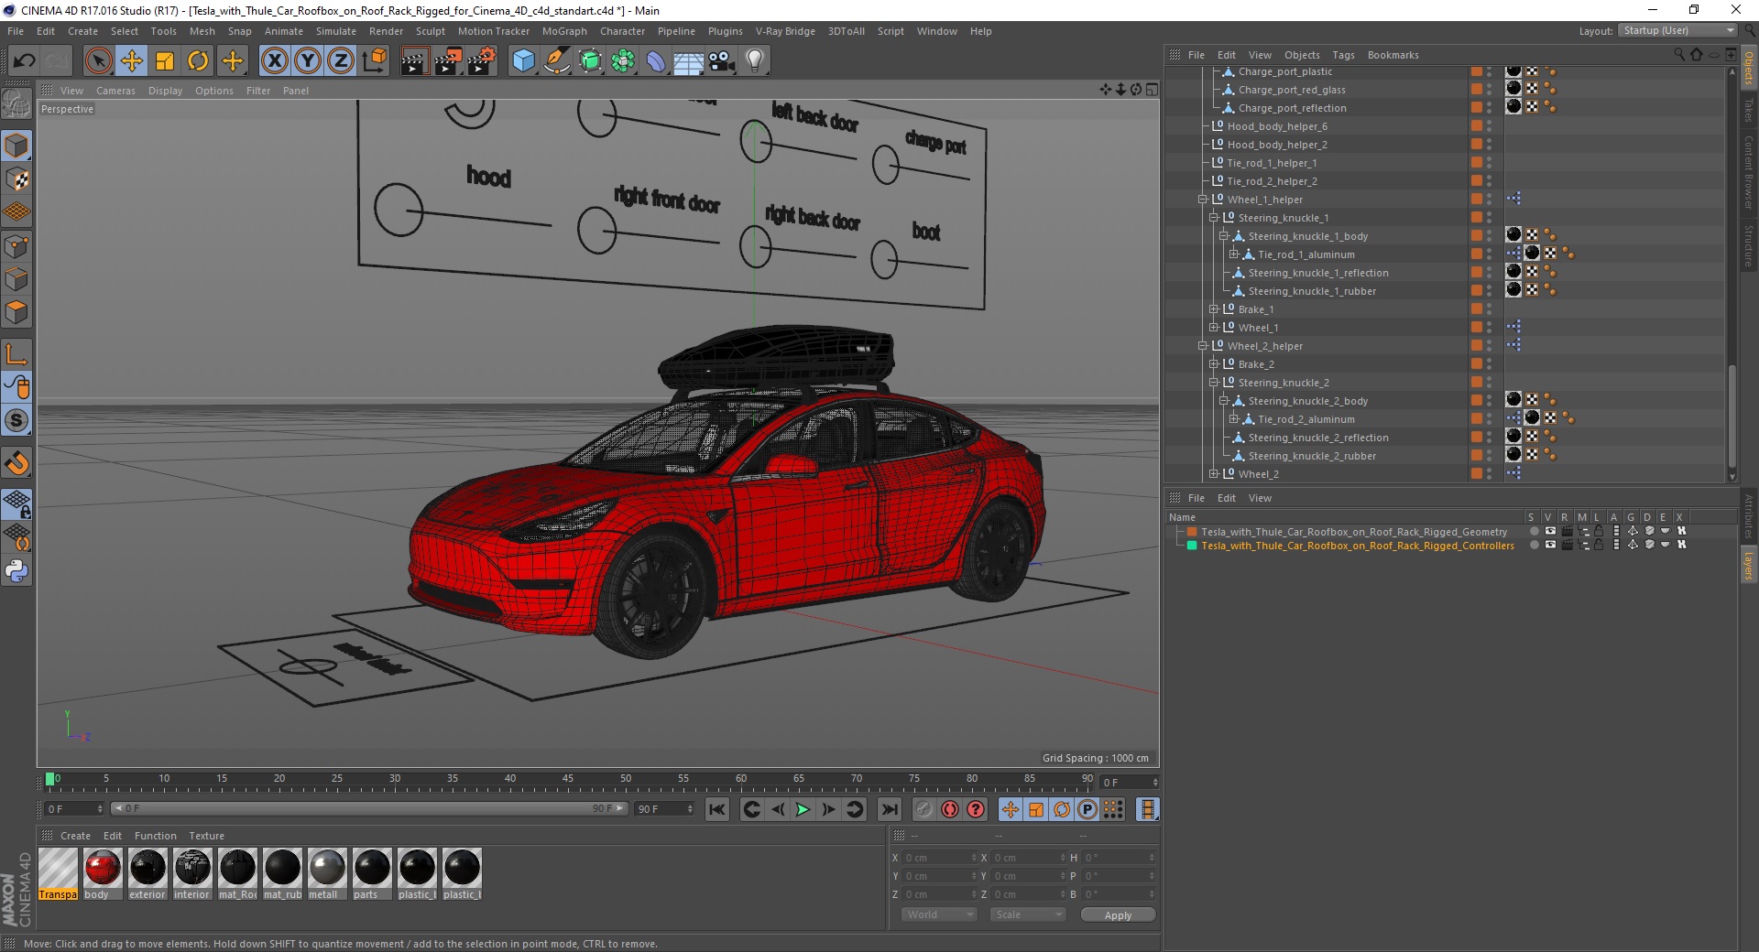
Task: Open viewport Cameras menu
Action: point(115,91)
